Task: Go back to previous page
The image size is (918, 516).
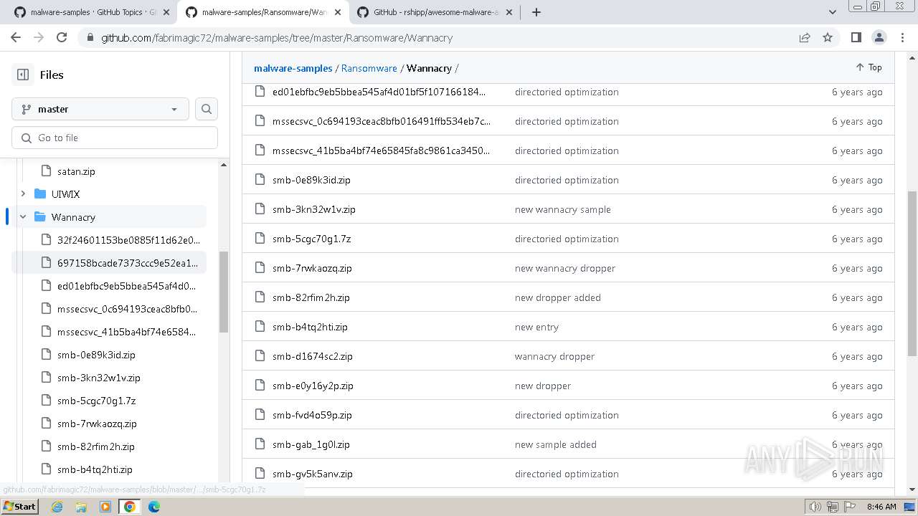Action: [16, 38]
